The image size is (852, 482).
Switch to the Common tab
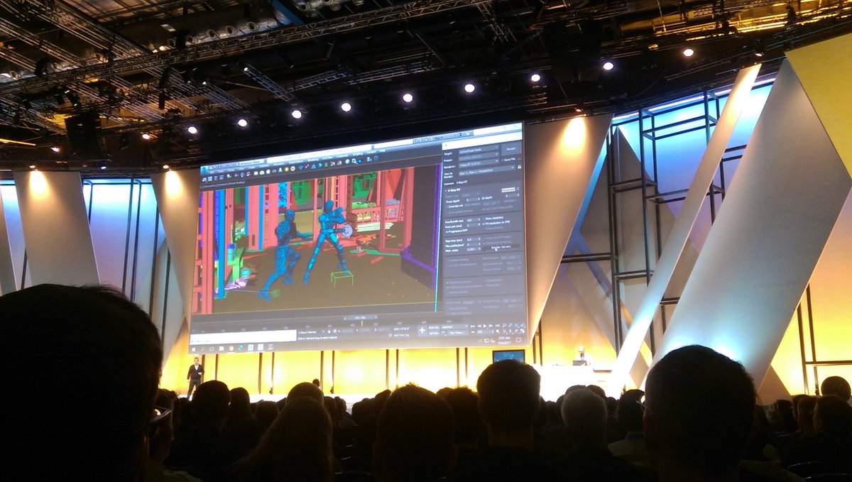450,183
